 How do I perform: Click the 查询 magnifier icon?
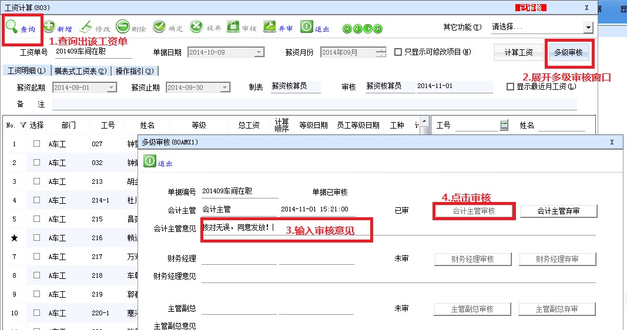11,26
